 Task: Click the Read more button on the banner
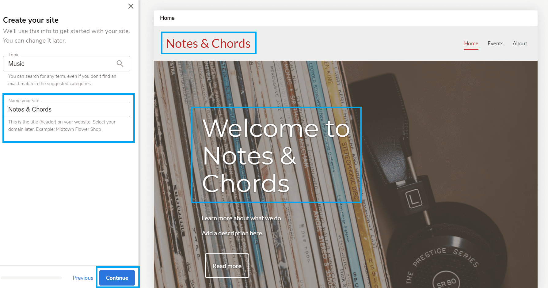pyautogui.click(x=227, y=266)
